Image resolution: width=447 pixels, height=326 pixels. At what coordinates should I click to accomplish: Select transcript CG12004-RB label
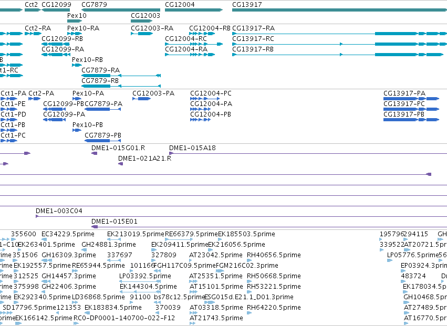pyautogui.click(x=210, y=28)
